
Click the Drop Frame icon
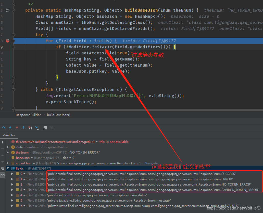point(30,128)
